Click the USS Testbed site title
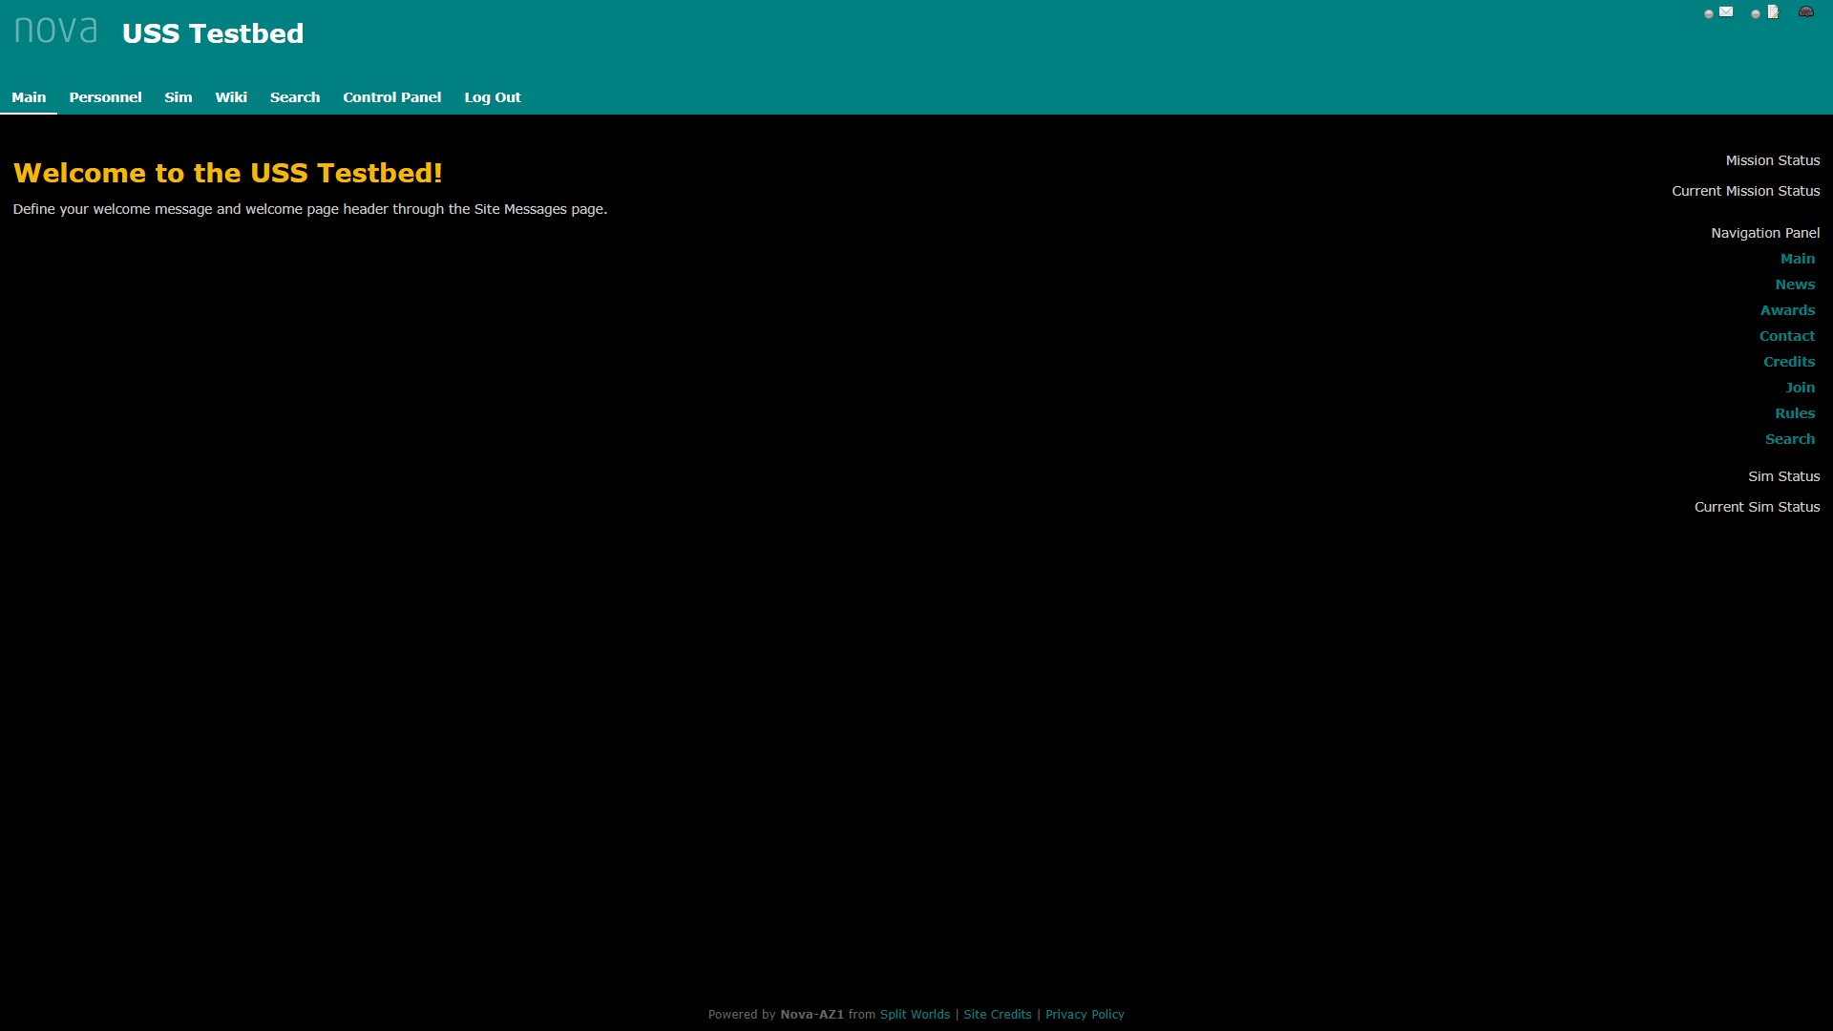The width and height of the screenshot is (1833, 1031). point(213,33)
